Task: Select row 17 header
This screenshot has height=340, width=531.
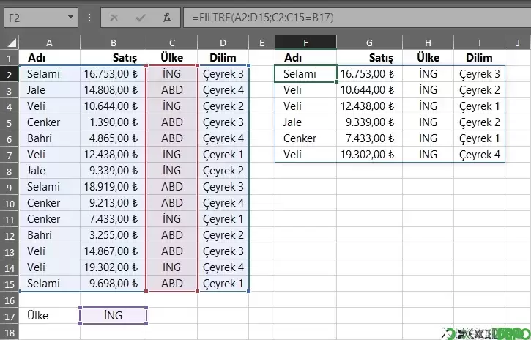Action: 10,316
